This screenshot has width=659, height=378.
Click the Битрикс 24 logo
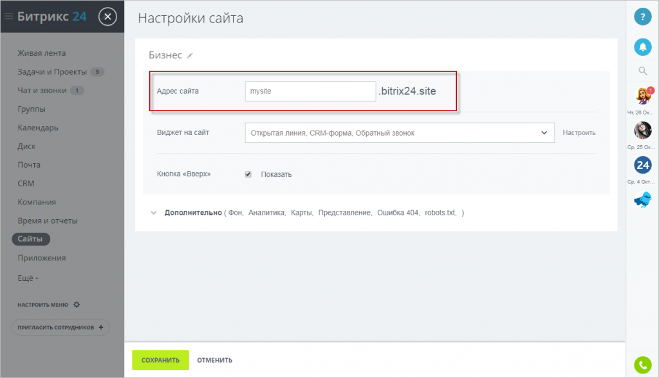coord(51,16)
